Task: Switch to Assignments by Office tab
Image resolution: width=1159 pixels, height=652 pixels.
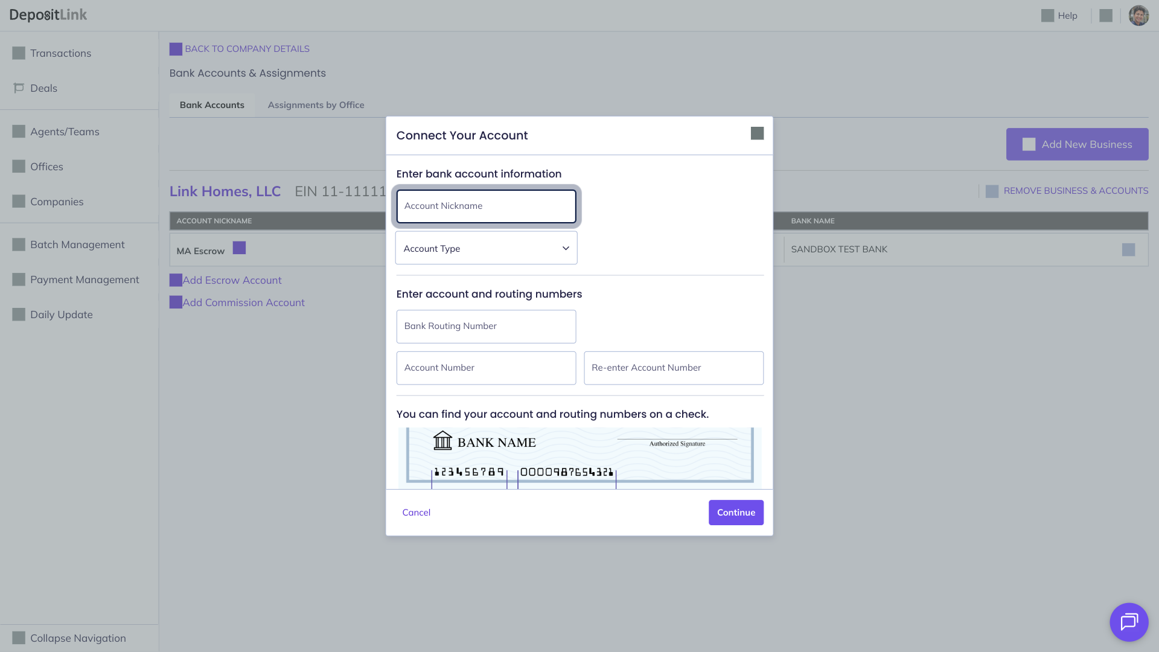Action: (316, 105)
